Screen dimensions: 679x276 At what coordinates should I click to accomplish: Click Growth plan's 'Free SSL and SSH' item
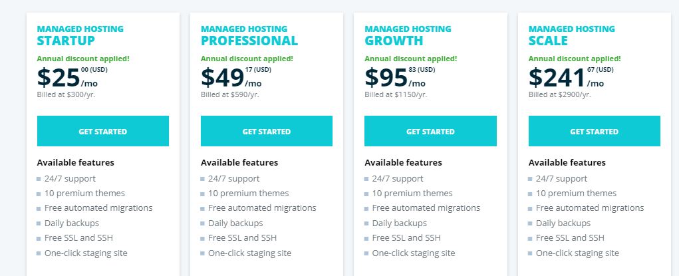pyautogui.click(x=406, y=238)
